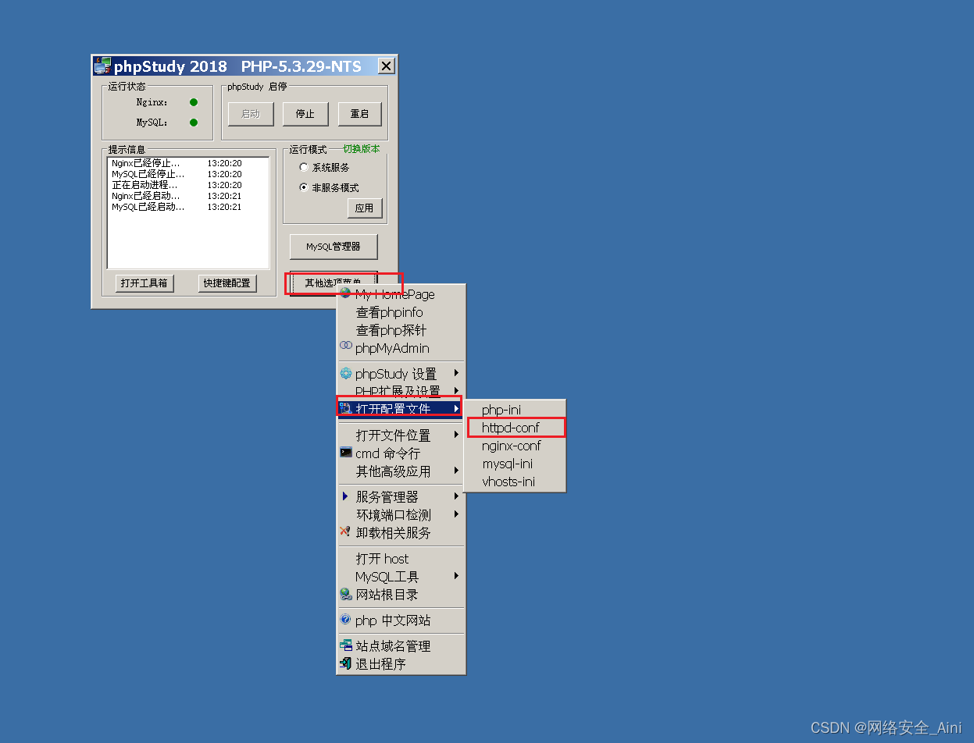Open vhosts-ini from the submenu
The image size is (974, 743).
[515, 482]
